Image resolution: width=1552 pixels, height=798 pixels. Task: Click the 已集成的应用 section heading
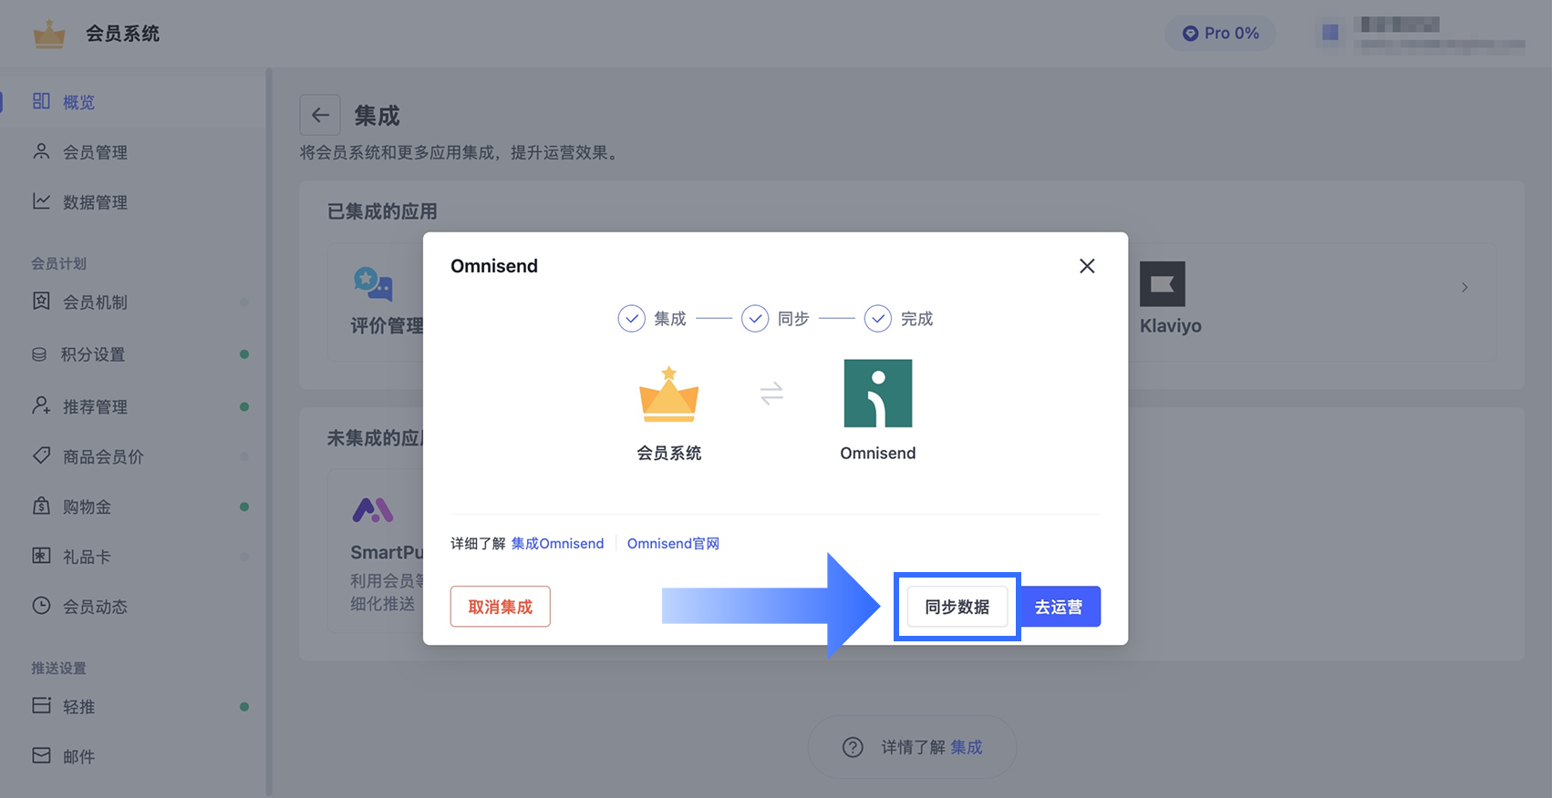click(382, 211)
